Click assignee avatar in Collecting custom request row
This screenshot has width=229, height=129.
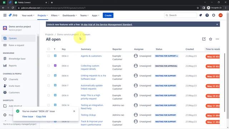[x=136, y=66]
